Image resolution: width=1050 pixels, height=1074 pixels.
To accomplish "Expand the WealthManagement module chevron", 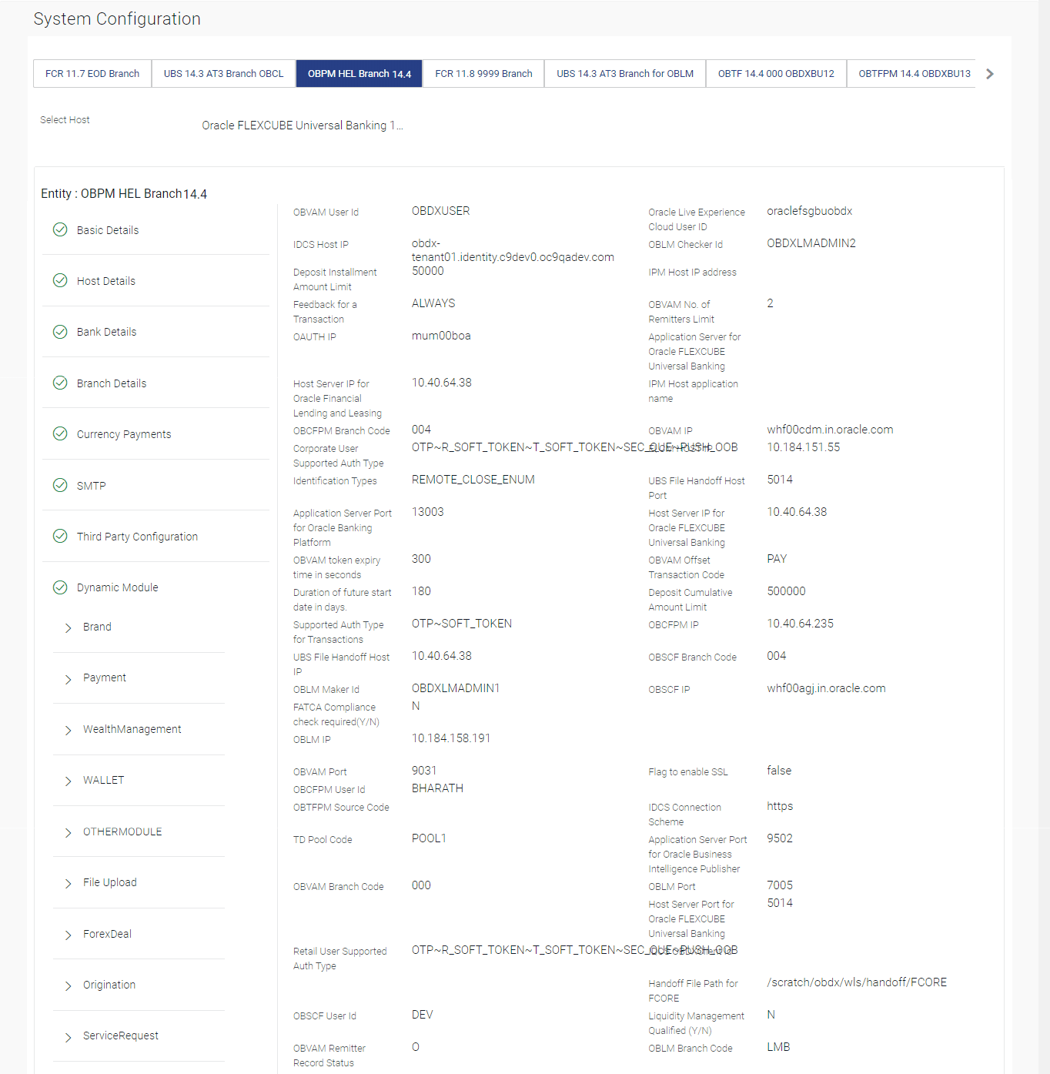I will (x=68, y=730).
